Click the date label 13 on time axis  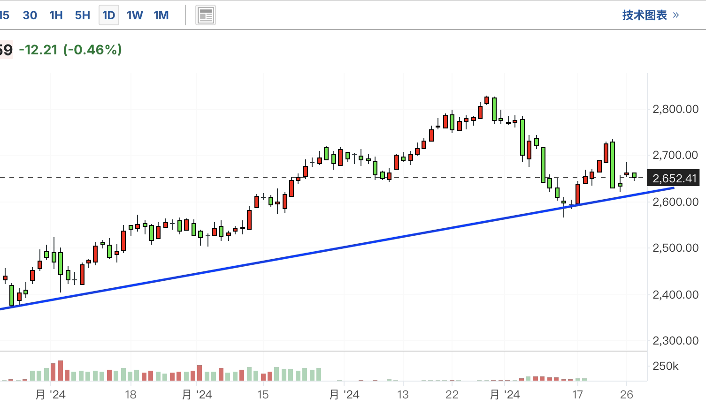(x=402, y=395)
